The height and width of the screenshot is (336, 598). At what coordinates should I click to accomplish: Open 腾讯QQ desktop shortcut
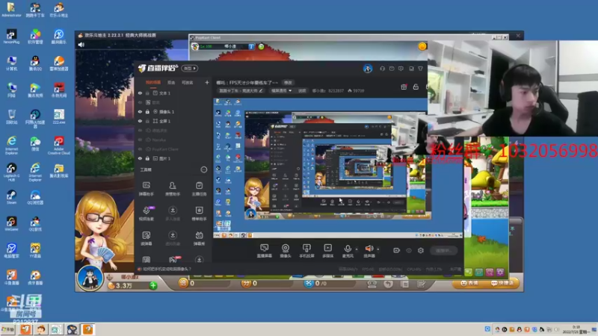click(x=35, y=63)
